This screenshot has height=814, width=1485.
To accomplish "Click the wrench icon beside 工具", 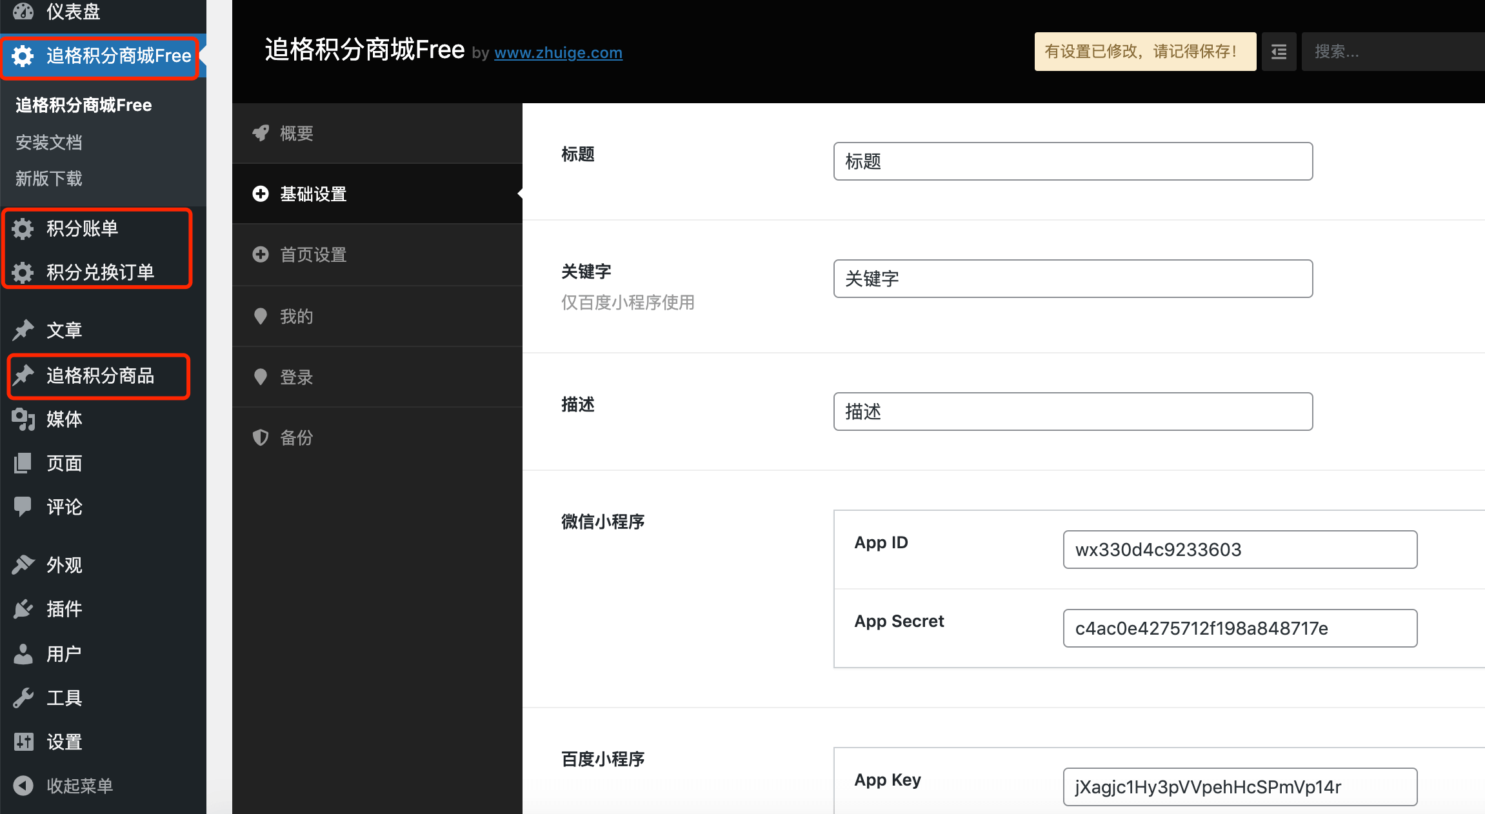I will coord(23,698).
